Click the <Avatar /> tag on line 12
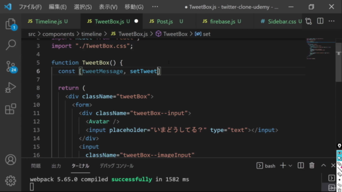The height and width of the screenshot is (192, 342). pyautogui.click(x=103, y=122)
